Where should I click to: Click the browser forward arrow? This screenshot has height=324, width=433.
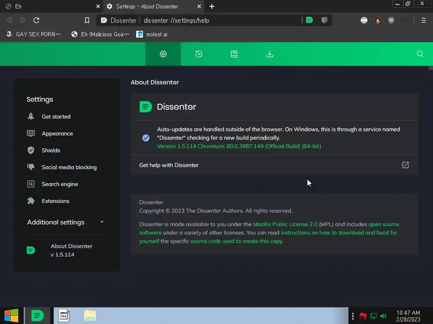click(23, 20)
